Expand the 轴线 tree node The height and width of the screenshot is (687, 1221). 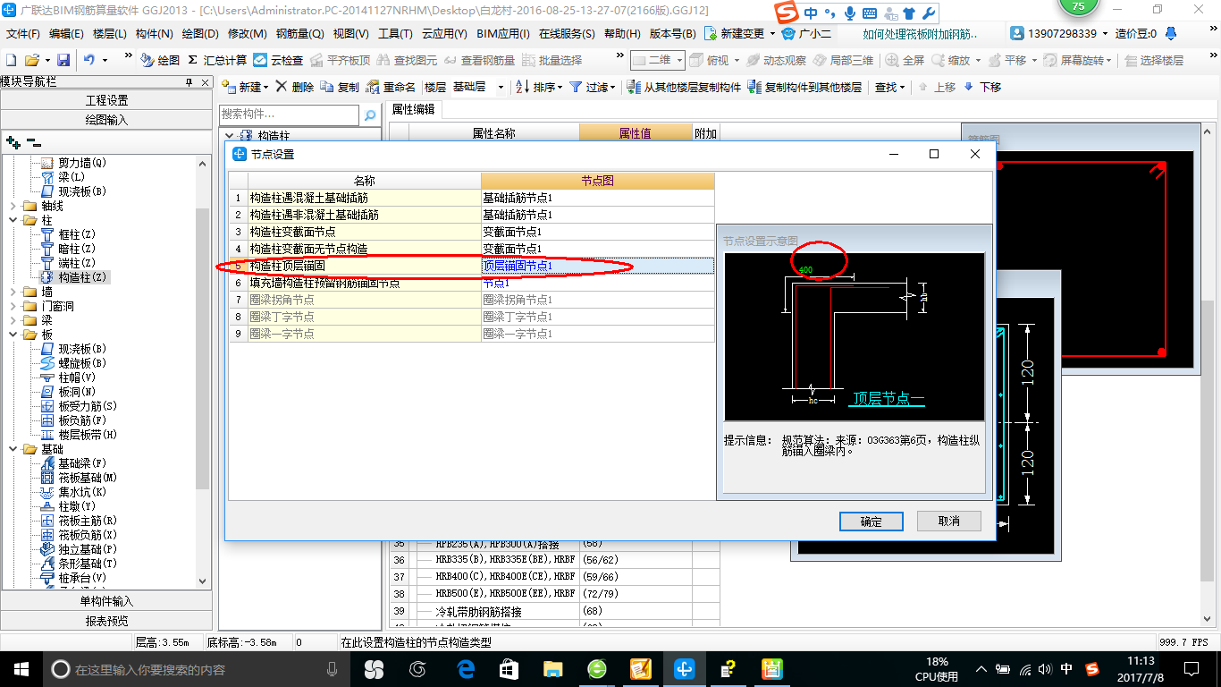tap(13, 206)
